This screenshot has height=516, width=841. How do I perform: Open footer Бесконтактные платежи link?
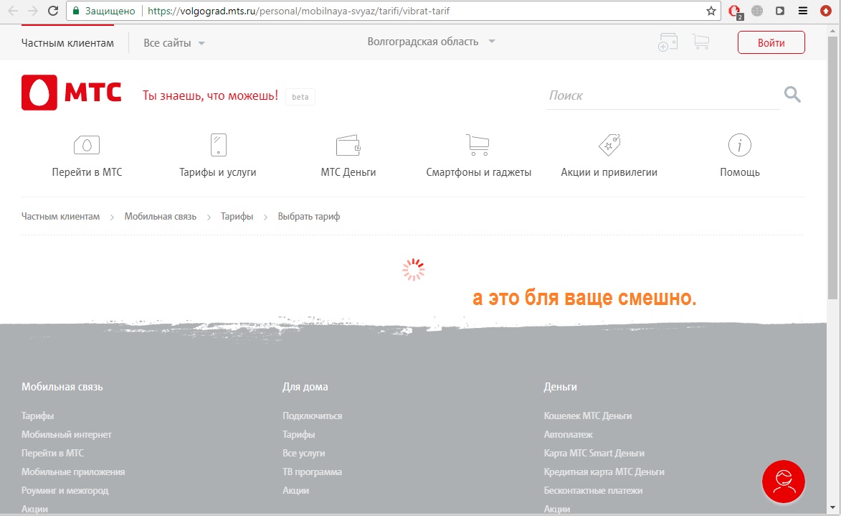[x=593, y=491]
